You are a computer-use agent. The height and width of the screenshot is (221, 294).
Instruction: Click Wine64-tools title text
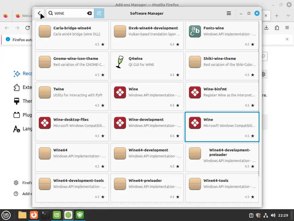point(216,181)
